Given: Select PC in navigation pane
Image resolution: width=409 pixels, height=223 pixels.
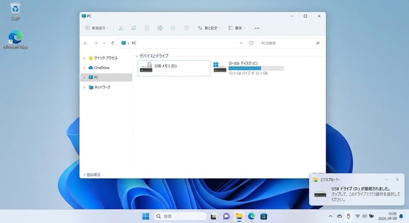Looking at the screenshot, I should click(x=106, y=77).
